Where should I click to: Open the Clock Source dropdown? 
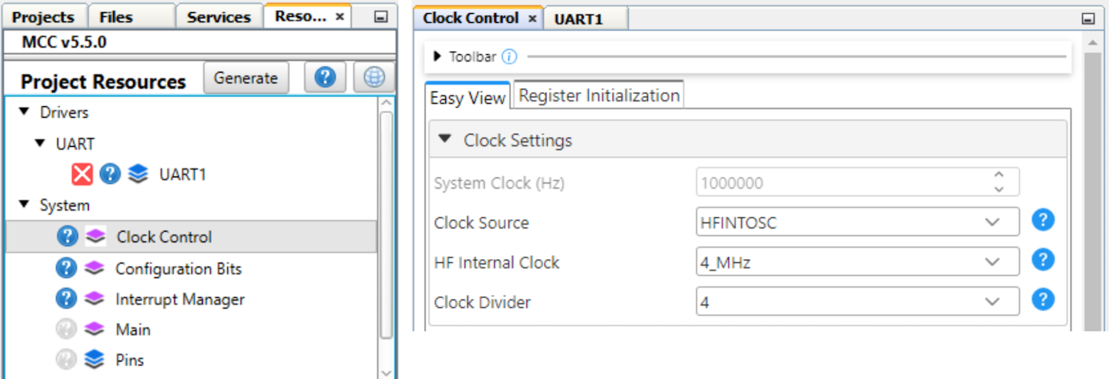[857, 222]
